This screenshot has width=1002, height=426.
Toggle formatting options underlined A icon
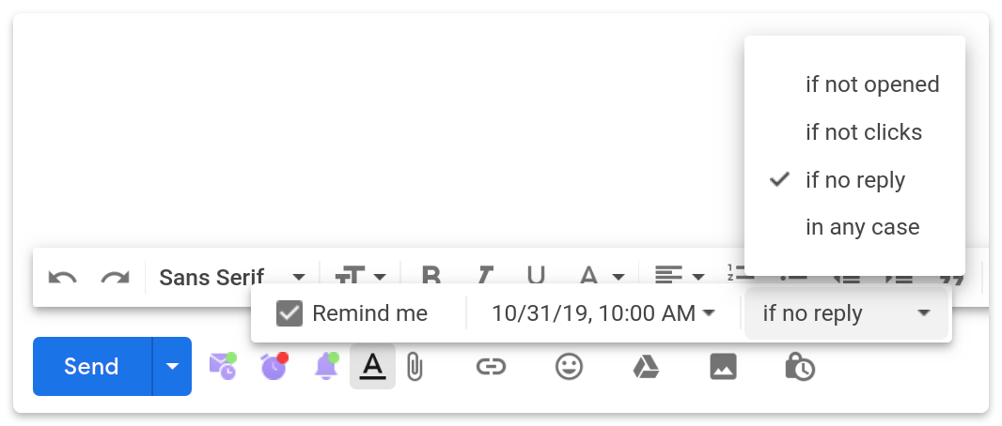point(372,366)
